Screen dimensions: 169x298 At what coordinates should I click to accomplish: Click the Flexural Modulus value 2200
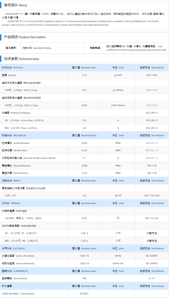click(84, 166)
